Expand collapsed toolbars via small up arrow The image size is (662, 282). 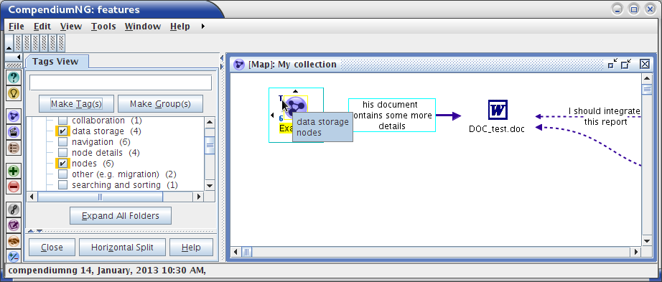pos(9,48)
